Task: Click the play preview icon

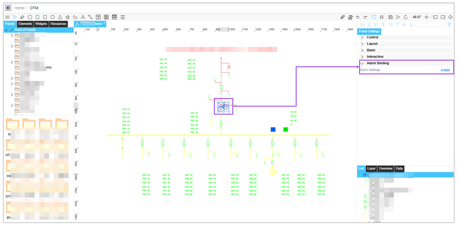Action: (x=398, y=17)
